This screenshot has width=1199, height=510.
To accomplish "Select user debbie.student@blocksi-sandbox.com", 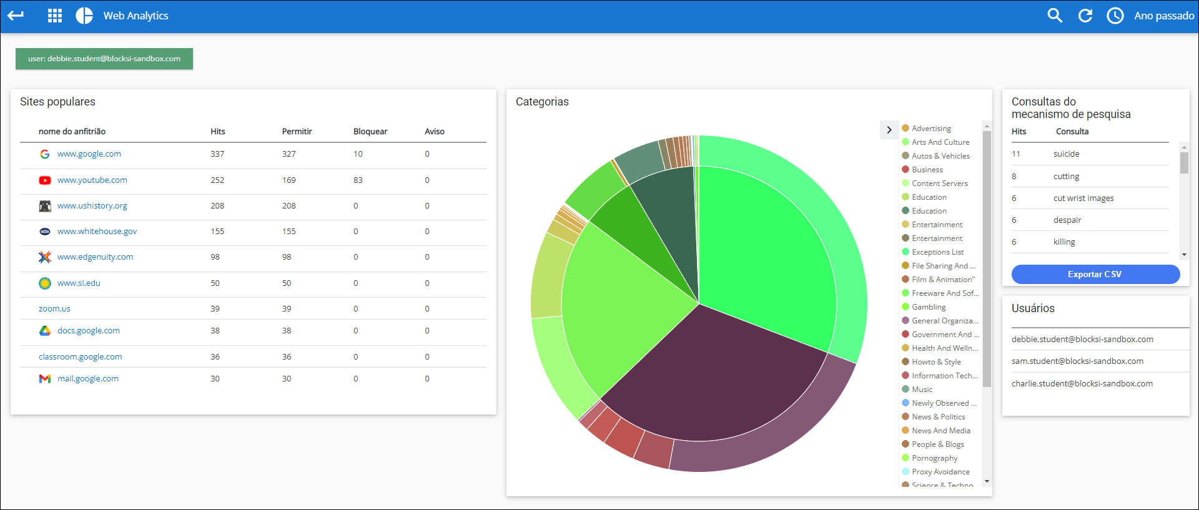I will (1083, 340).
